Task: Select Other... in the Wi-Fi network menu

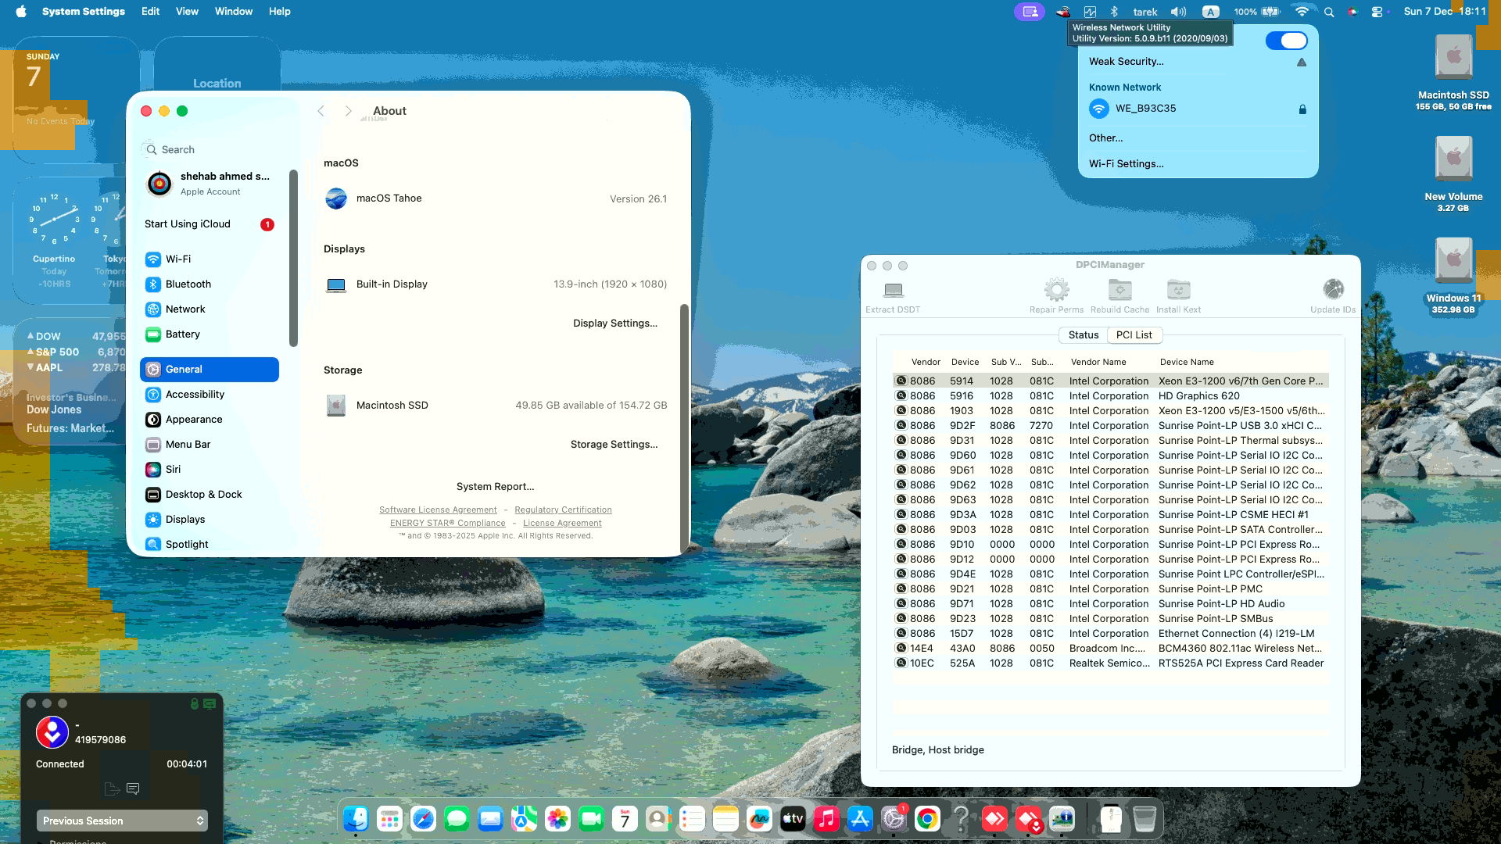Action: (x=1105, y=138)
